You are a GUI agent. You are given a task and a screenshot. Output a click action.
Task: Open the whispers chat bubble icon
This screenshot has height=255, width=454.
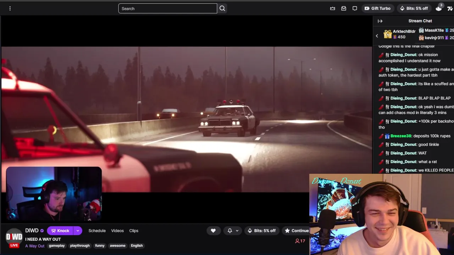355,8
